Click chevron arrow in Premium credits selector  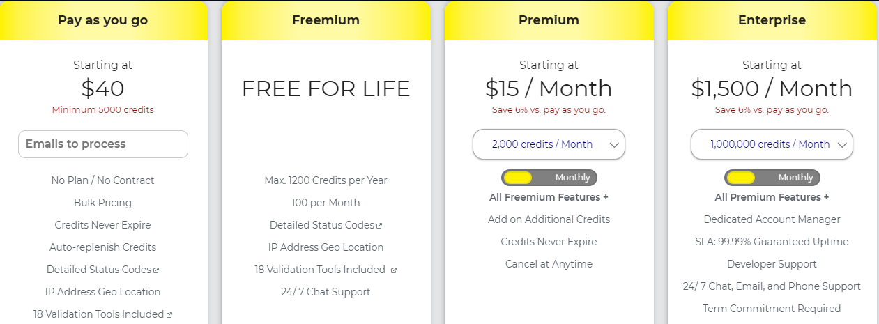pyautogui.click(x=614, y=145)
